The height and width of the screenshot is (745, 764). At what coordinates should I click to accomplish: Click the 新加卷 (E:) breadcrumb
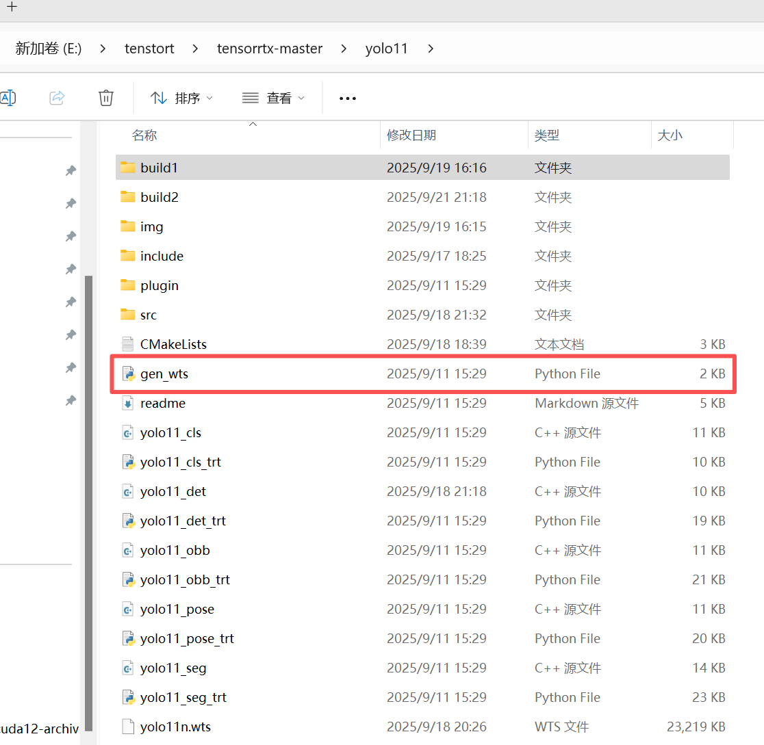tap(48, 49)
